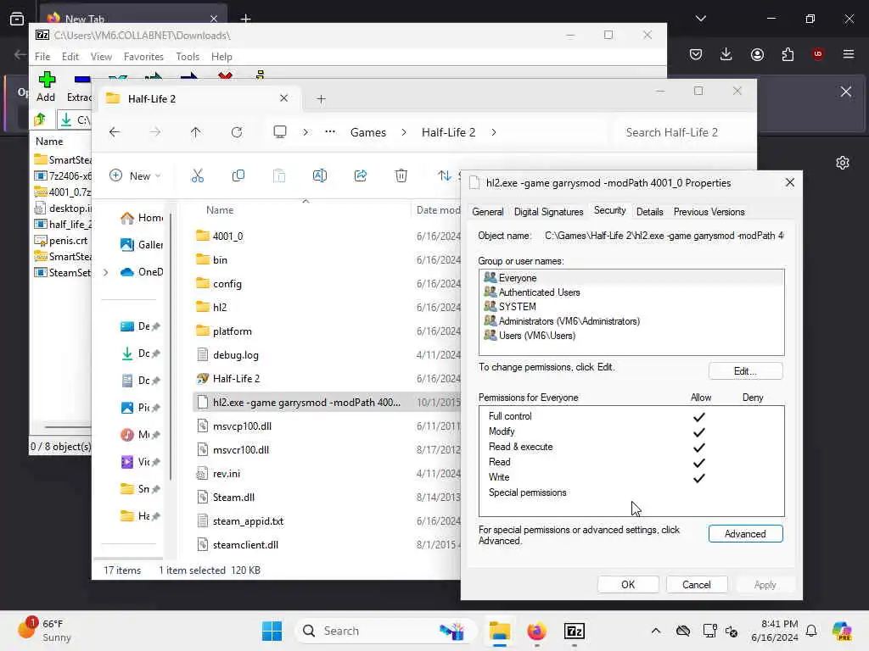Image resolution: width=869 pixels, height=651 pixels.
Task: Expand the breadcrumb ellipsis in address bar
Action: point(330,132)
